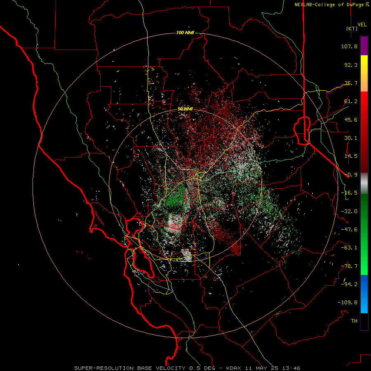This screenshot has height=371, width=371.
Task: Click the 50 NMI range ring label
Action: coord(185,109)
